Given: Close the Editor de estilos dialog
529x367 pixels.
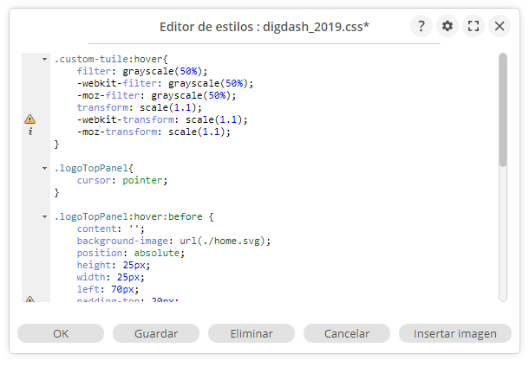Looking at the screenshot, I should tap(500, 26).
